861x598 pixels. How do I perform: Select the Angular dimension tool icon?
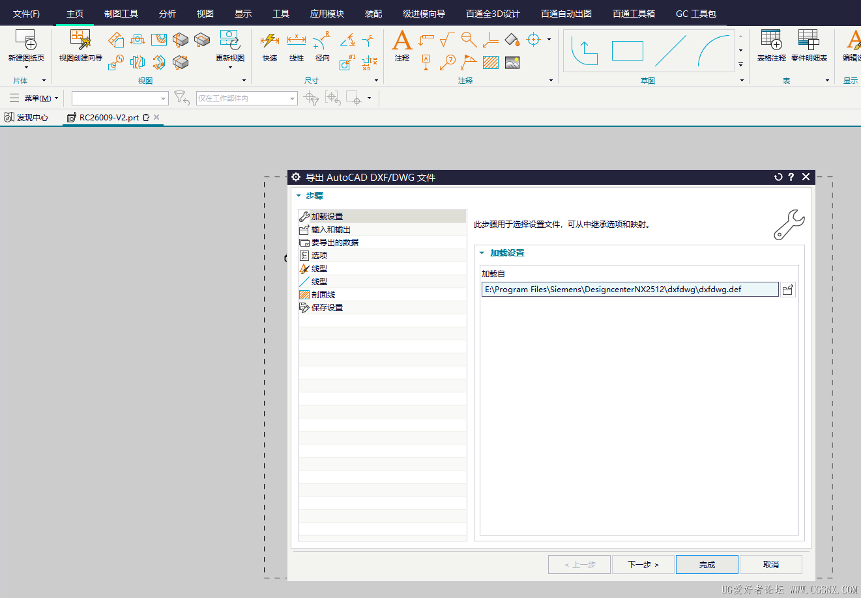pos(347,40)
